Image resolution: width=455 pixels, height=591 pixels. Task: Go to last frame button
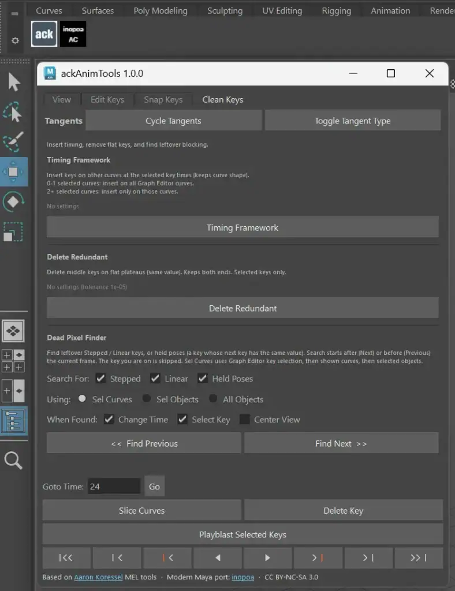pyautogui.click(x=419, y=558)
